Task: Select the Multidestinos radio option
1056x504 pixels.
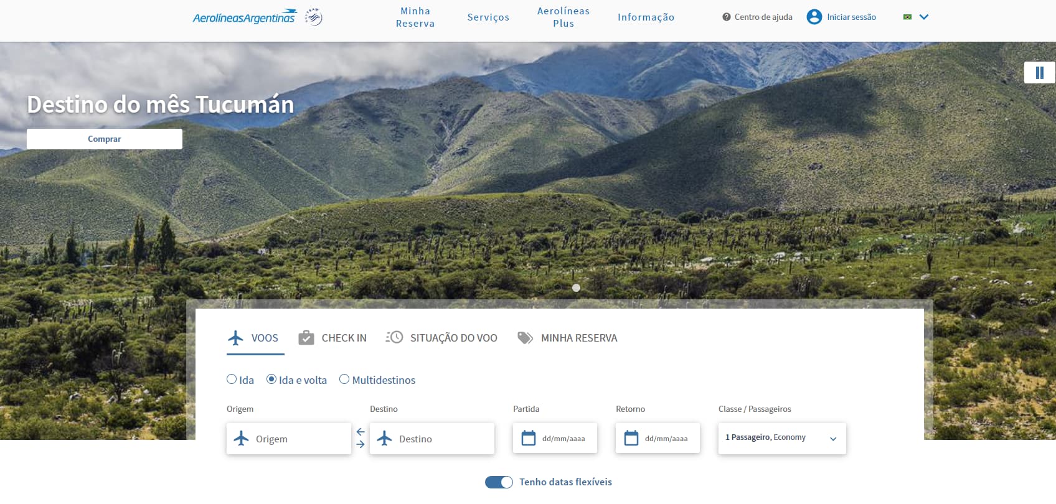Action: tap(344, 380)
